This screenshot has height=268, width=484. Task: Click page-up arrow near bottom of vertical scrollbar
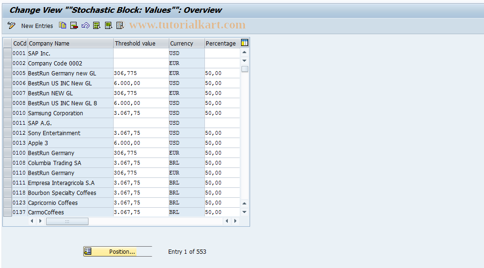click(x=244, y=203)
